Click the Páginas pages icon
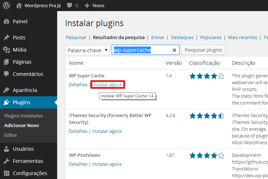268x179 pixels. point(6,62)
